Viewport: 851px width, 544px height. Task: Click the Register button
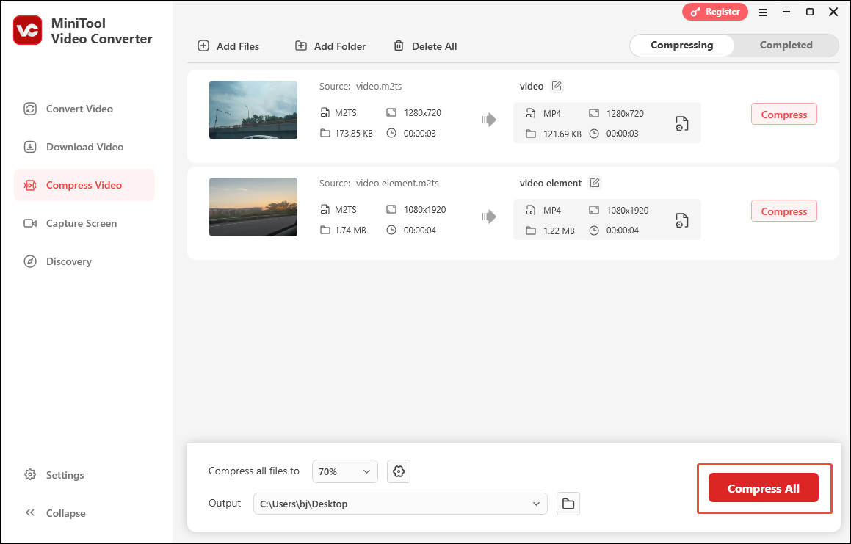coord(714,12)
